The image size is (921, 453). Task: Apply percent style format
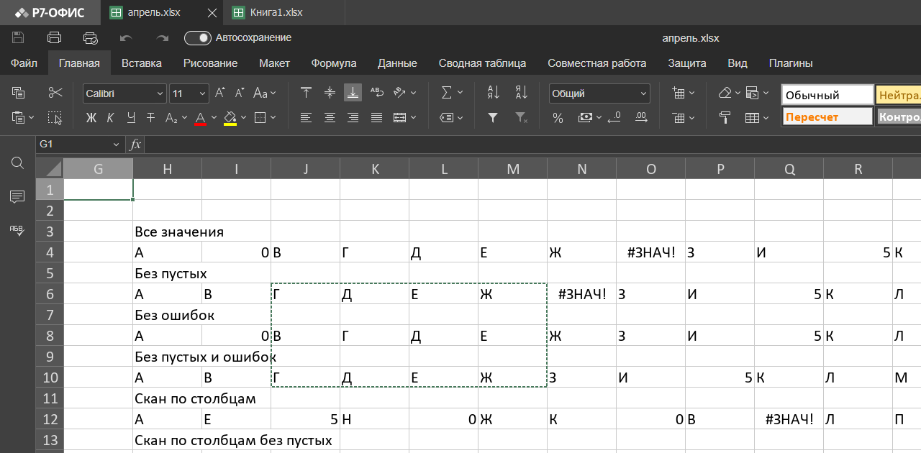coord(558,117)
